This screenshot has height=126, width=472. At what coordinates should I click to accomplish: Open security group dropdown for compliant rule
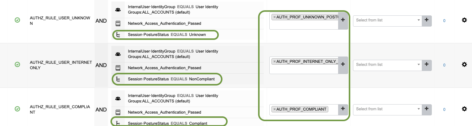[x=387, y=109]
